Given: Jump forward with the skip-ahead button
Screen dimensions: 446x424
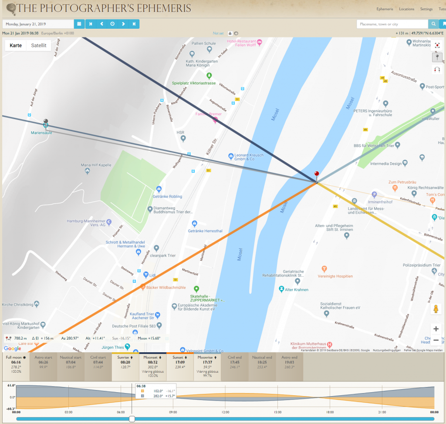Looking at the screenshot, I should pyautogui.click(x=134, y=24).
